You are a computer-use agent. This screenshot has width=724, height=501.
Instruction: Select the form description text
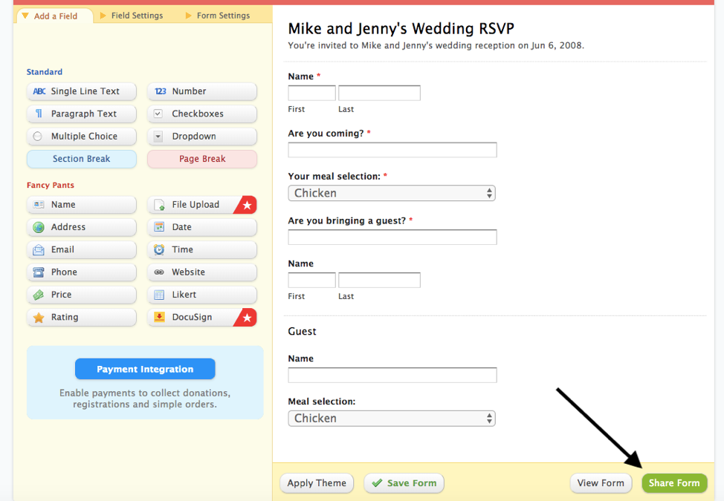(436, 45)
